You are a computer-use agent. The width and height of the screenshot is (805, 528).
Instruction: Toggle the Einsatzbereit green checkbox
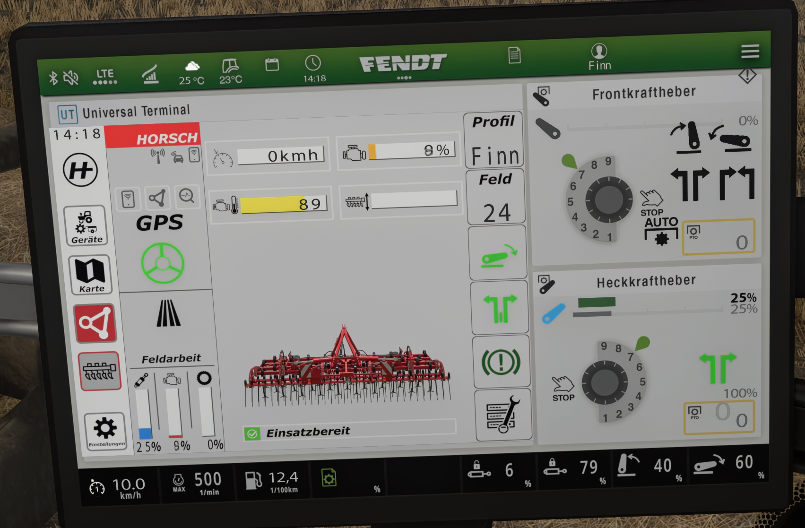click(252, 433)
